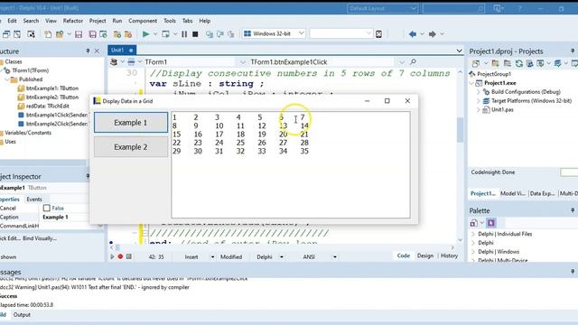Click the Trace Into debug icon
This screenshot has height=325, width=578.
[x=210, y=34]
